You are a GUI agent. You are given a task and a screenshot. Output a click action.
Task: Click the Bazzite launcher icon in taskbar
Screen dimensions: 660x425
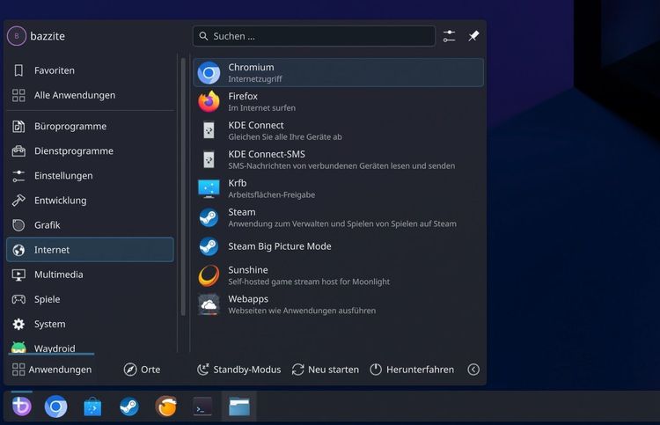click(21, 407)
